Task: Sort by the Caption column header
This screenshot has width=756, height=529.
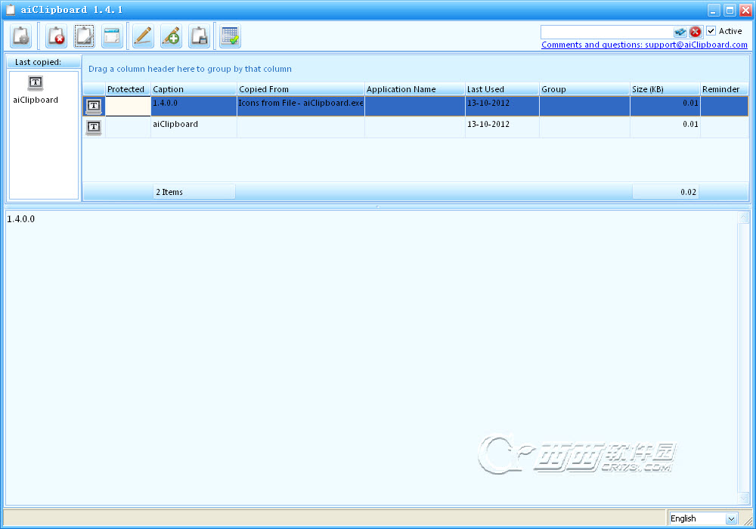Action: [x=194, y=89]
